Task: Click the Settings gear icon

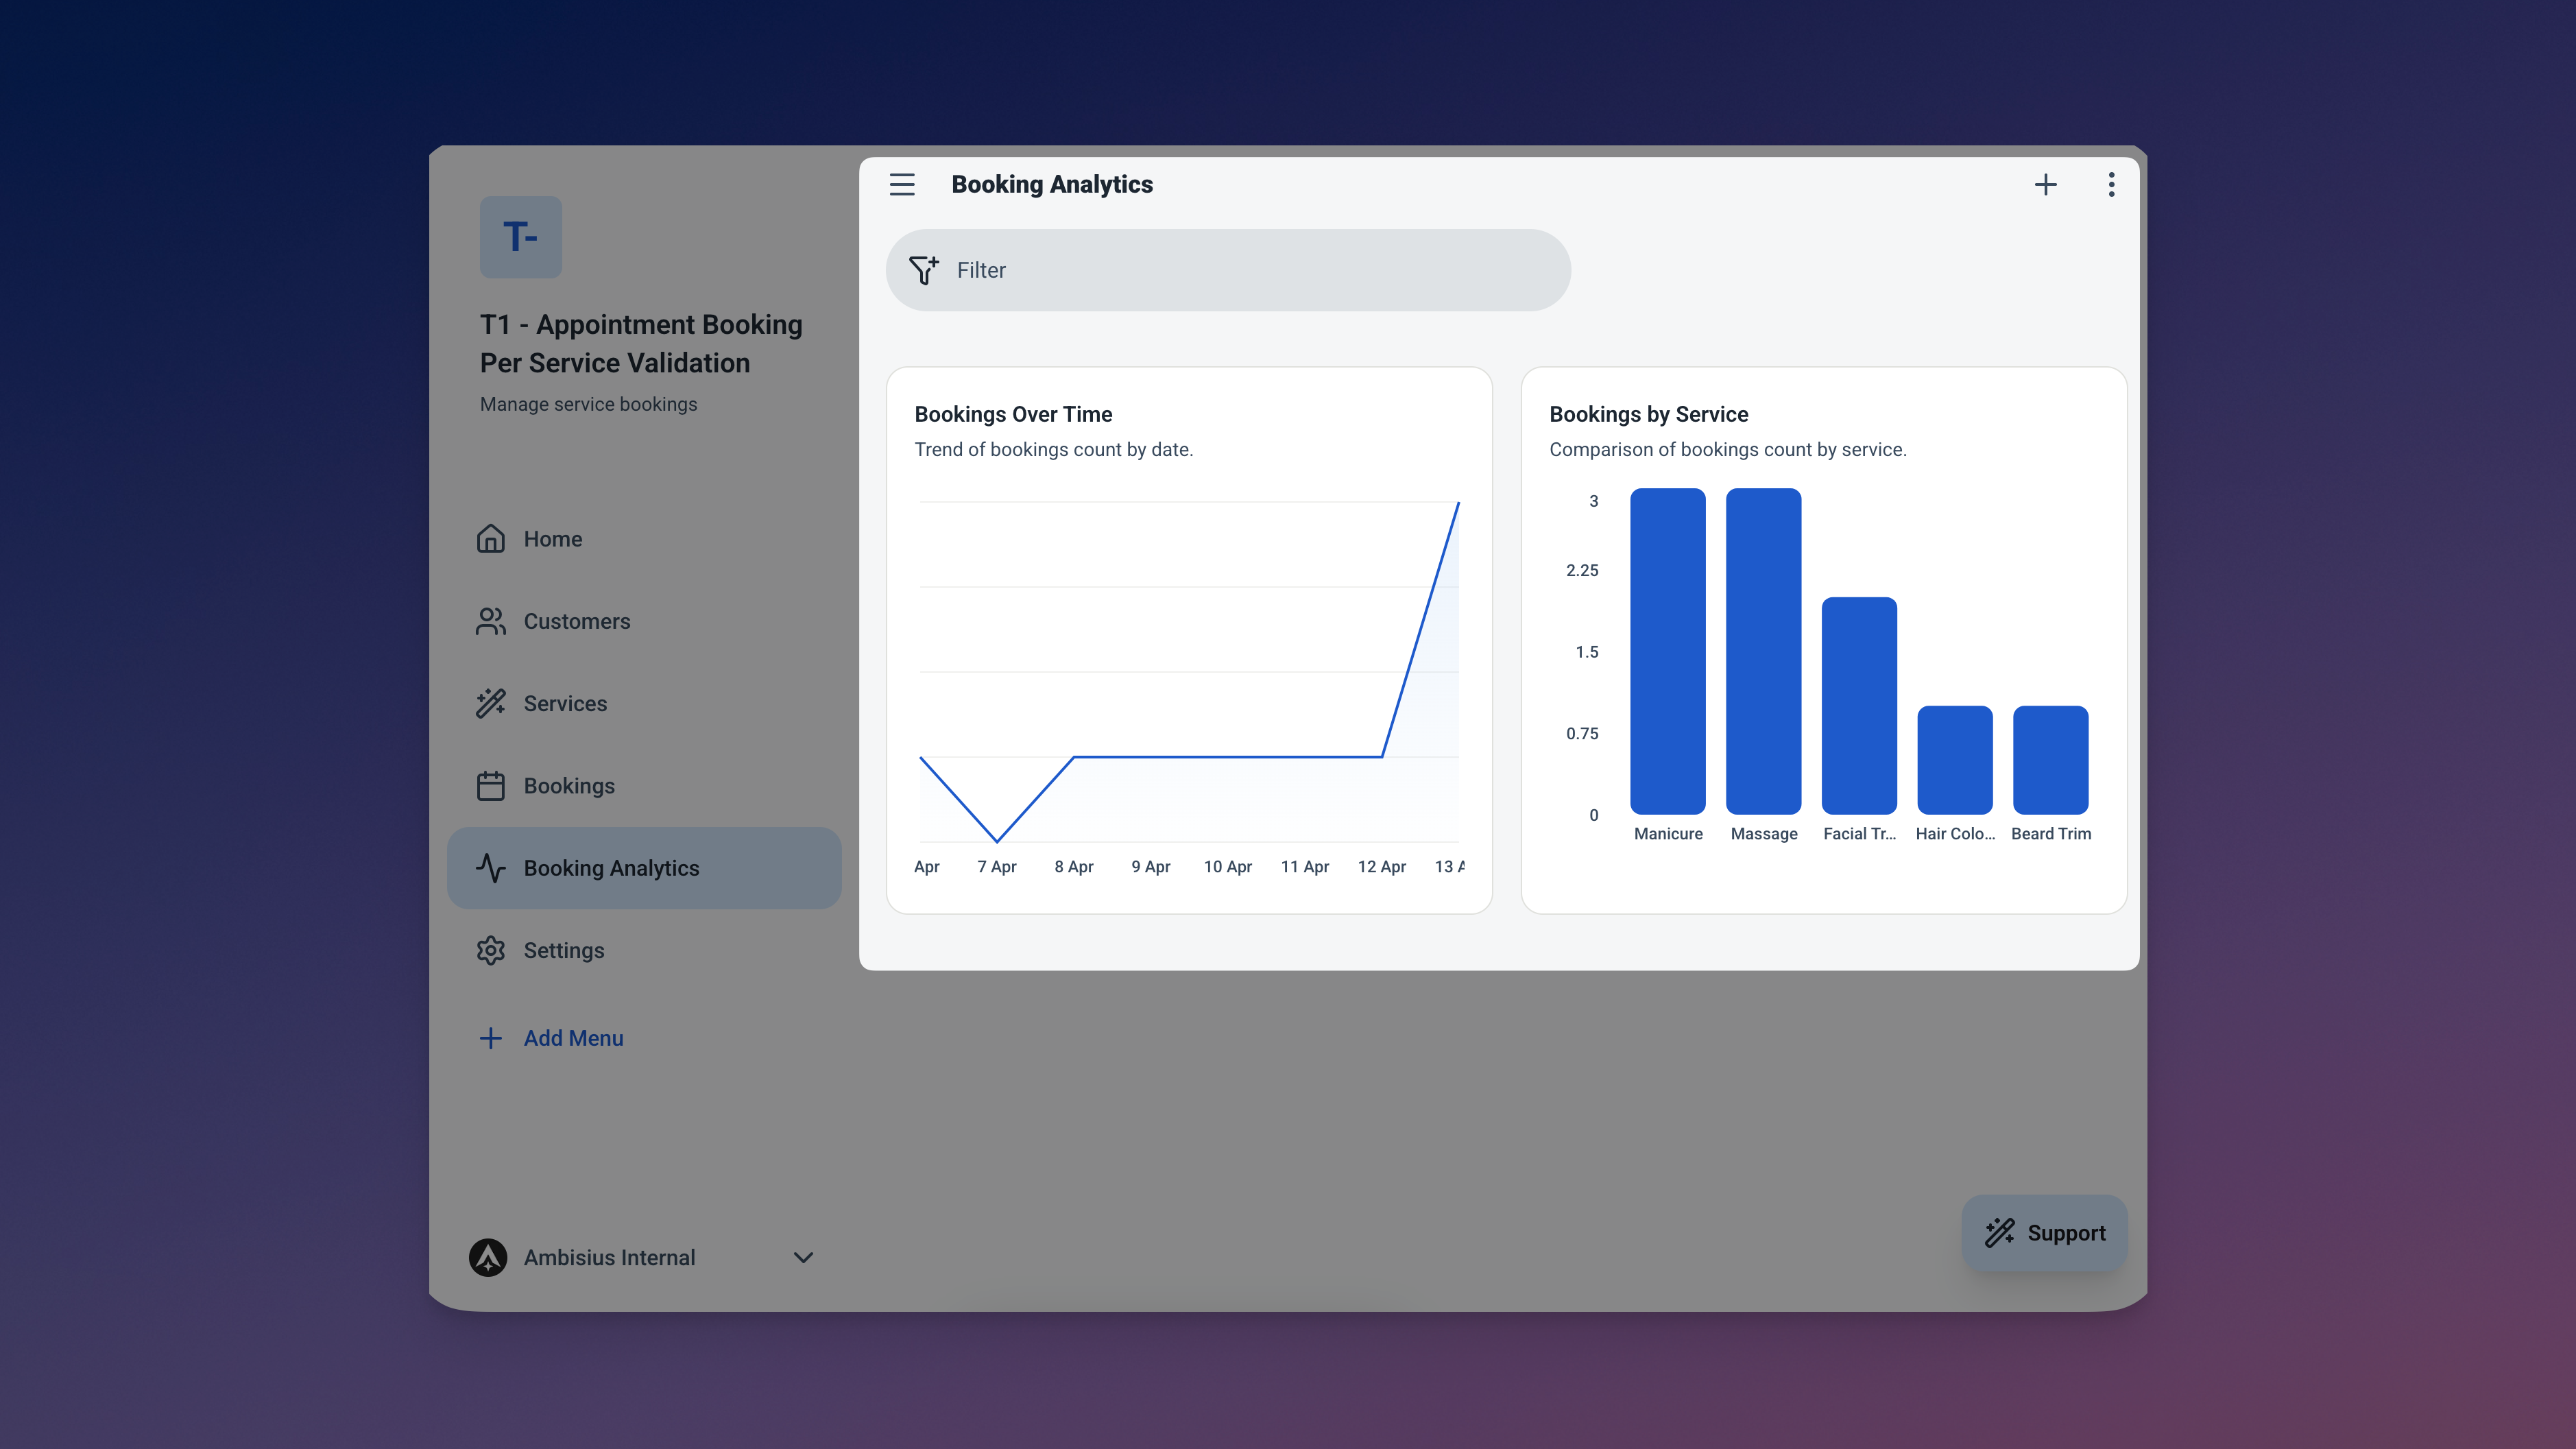Action: point(490,950)
